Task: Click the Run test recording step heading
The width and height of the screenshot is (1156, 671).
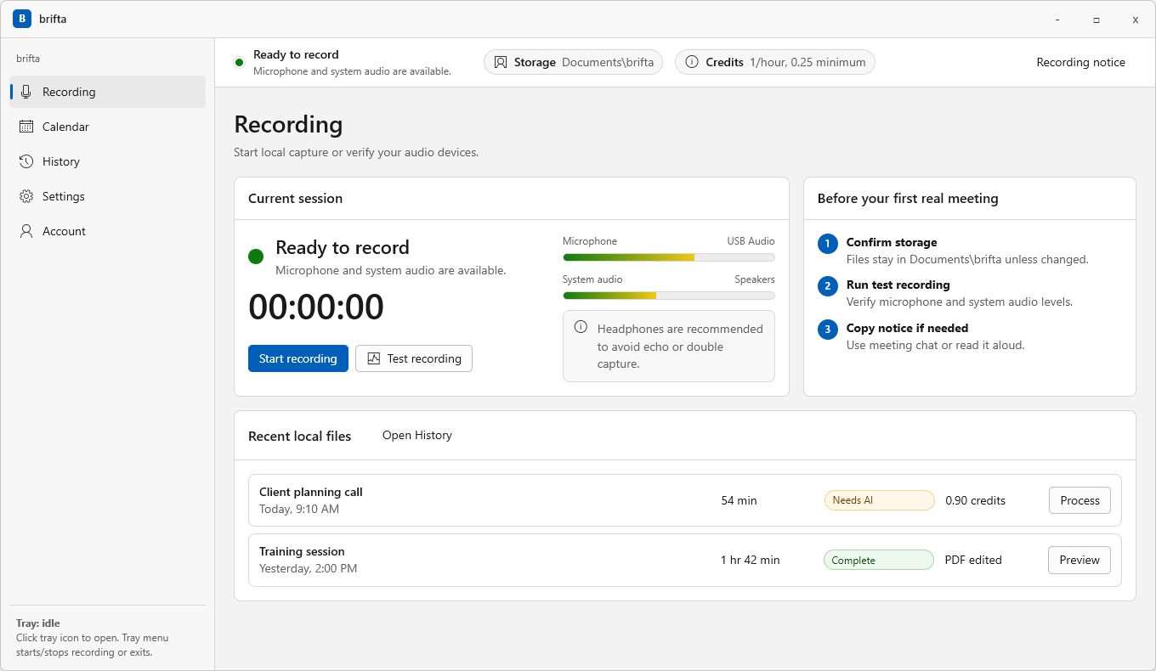Action: pyautogui.click(x=898, y=285)
